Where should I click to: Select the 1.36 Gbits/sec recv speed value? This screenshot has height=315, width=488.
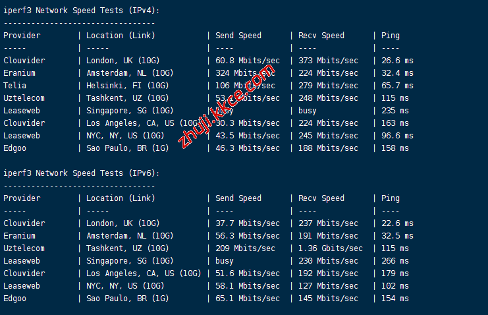(331, 248)
